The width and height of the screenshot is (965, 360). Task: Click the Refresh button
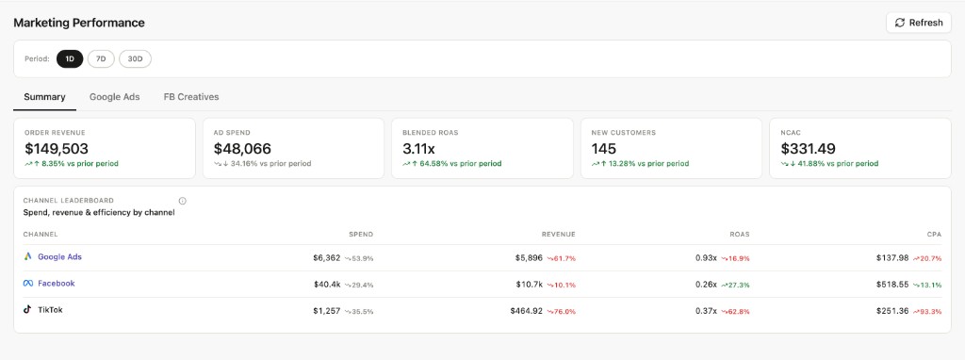coord(918,23)
